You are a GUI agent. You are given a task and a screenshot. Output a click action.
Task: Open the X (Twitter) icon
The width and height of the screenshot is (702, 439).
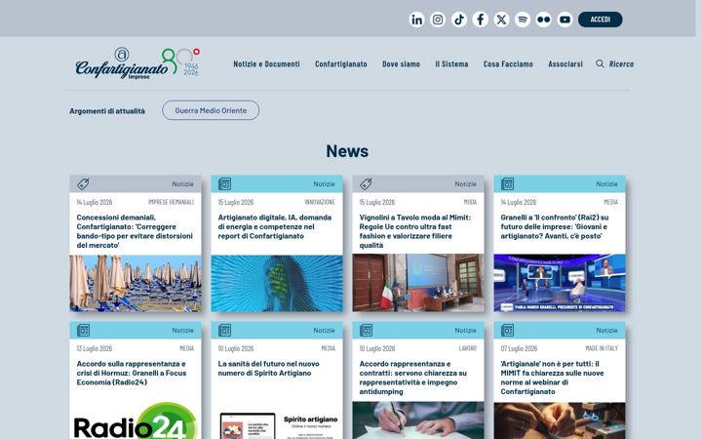pyautogui.click(x=501, y=20)
